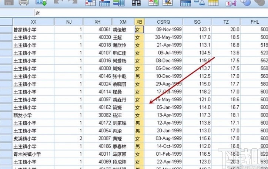Open the Go to case icon
The width and height of the screenshot is (268, 169).
click(x=90, y=3)
